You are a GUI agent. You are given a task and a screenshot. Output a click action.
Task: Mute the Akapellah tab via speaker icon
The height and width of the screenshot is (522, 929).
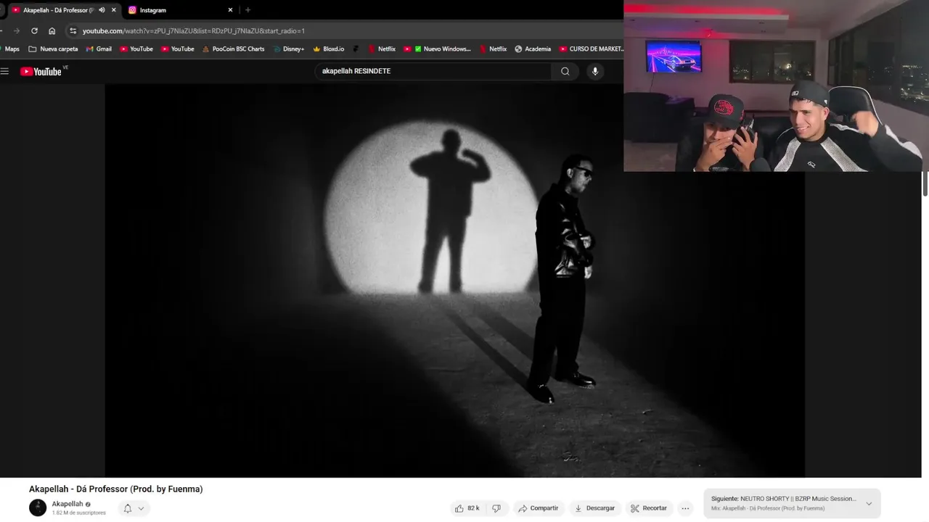pos(102,10)
